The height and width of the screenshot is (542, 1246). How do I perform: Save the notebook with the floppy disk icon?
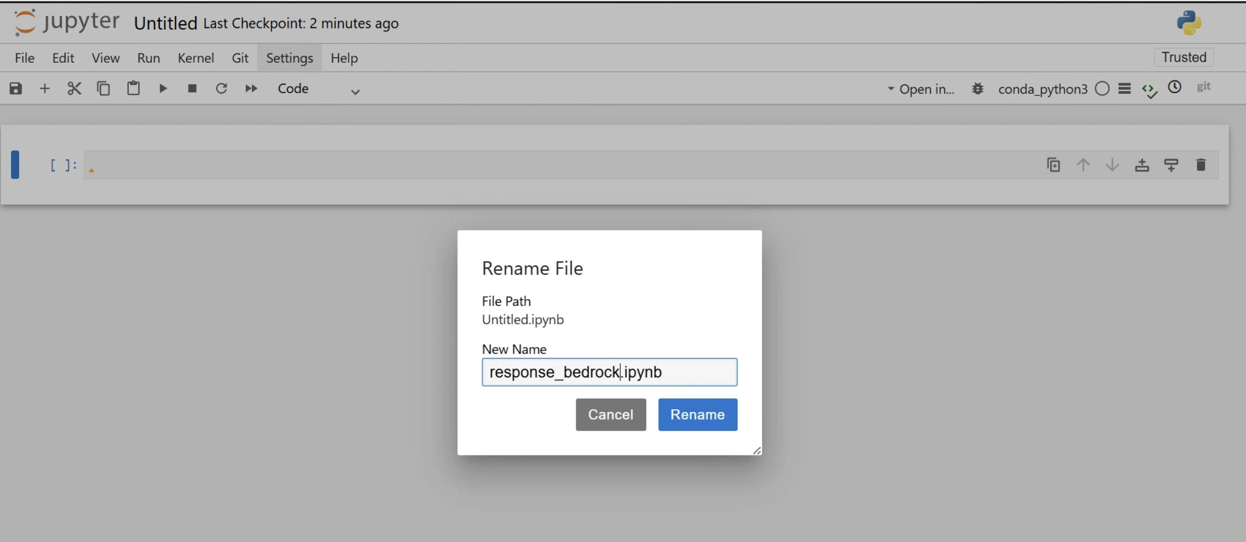(x=15, y=88)
